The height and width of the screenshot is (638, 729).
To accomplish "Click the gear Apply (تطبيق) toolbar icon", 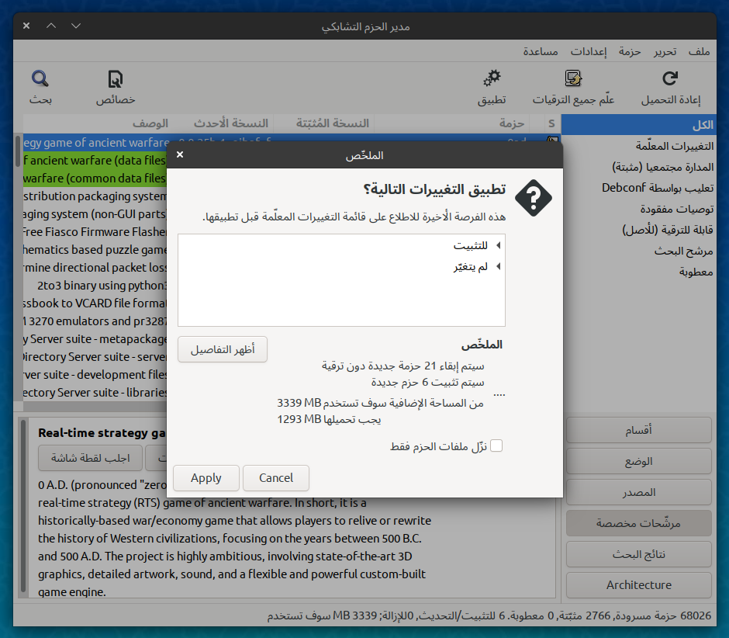I will point(492,78).
